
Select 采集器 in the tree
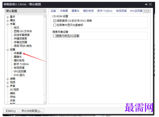pyautogui.click(x=18, y=53)
